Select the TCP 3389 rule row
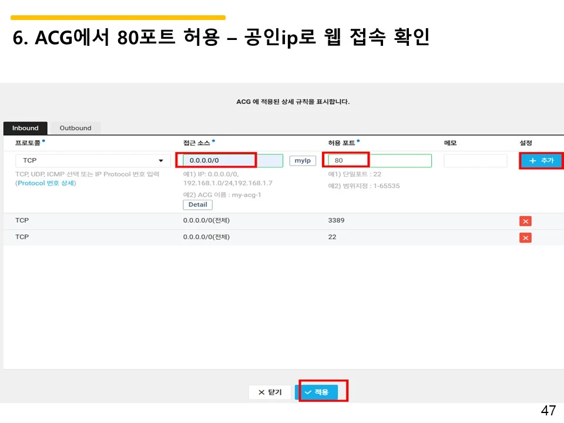Image resolution: width=564 pixels, height=423 pixels. point(264,220)
